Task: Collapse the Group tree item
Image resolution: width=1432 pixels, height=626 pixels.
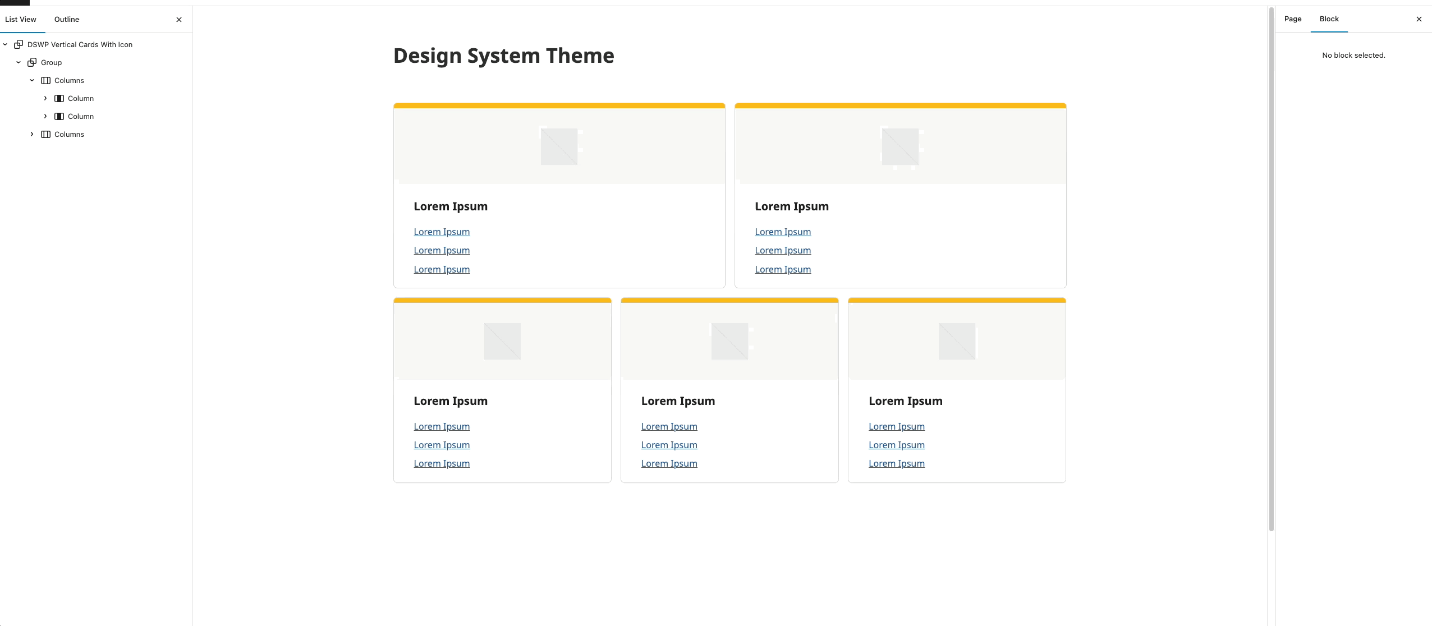Action: [19, 62]
